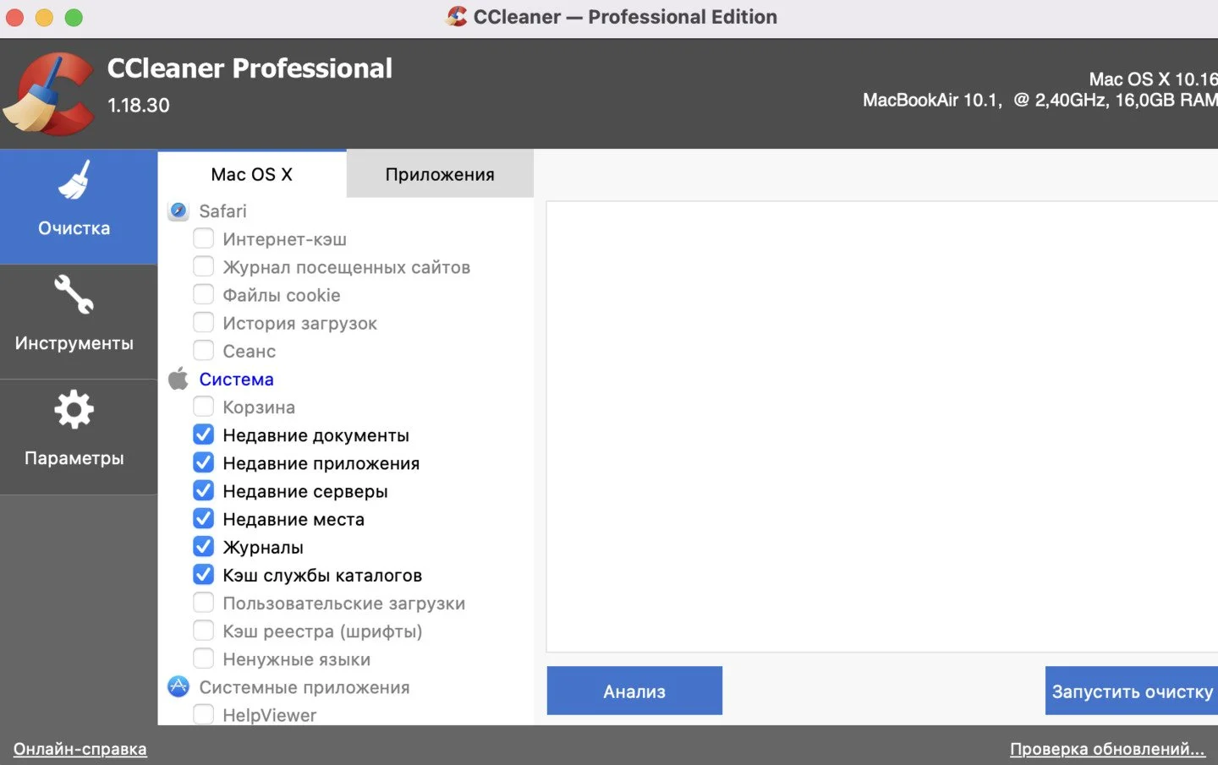Click the green zoom window button

(x=74, y=17)
